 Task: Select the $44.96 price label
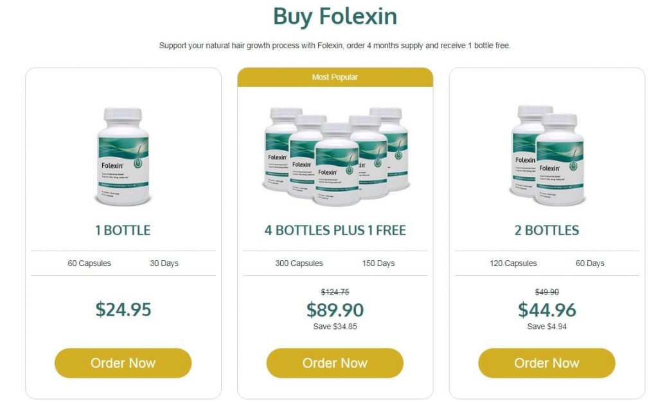[x=547, y=310]
